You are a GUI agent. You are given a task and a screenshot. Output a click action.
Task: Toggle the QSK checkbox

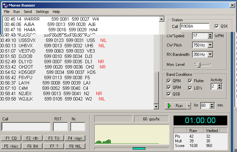click(217, 26)
